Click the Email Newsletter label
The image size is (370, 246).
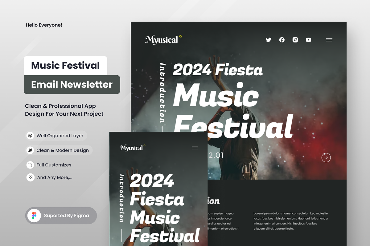pyautogui.click(x=72, y=85)
